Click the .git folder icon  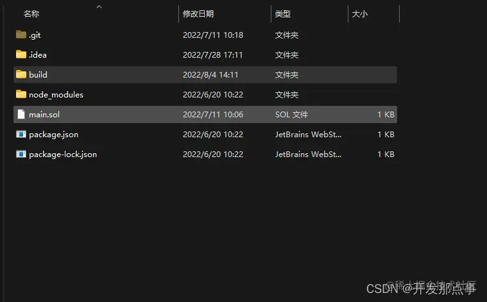coord(21,35)
